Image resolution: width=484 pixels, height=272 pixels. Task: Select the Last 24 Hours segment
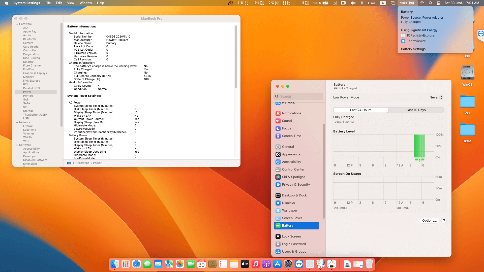pos(360,110)
